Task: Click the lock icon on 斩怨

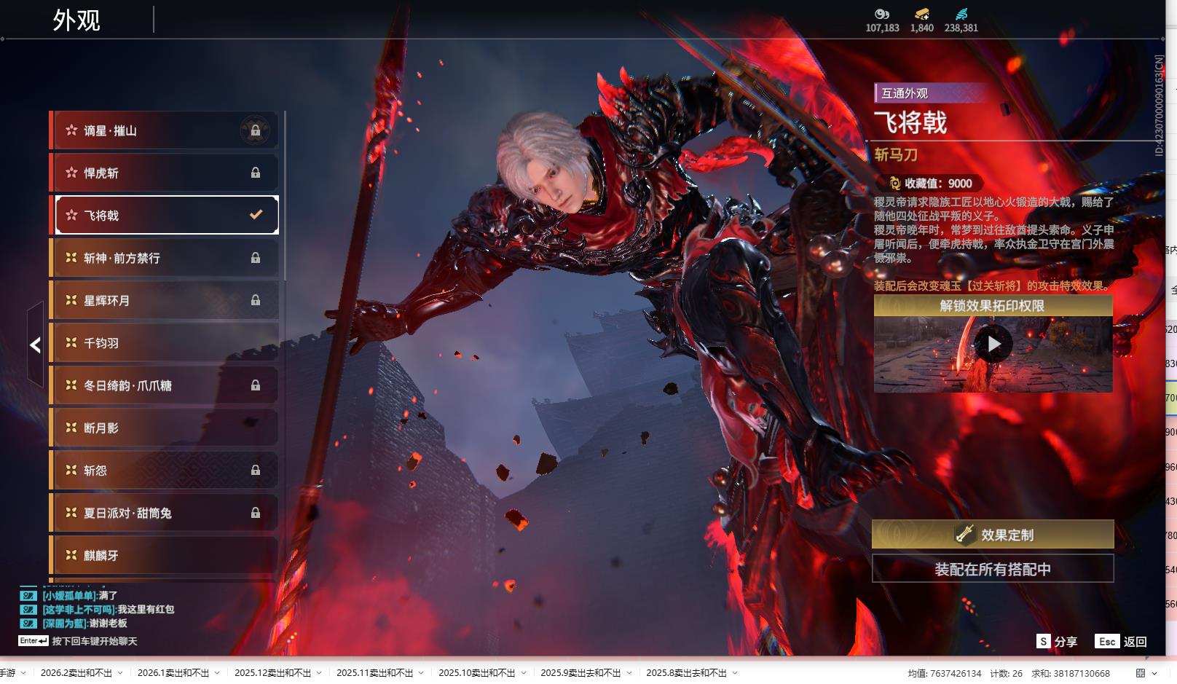Action: coord(256,471)
